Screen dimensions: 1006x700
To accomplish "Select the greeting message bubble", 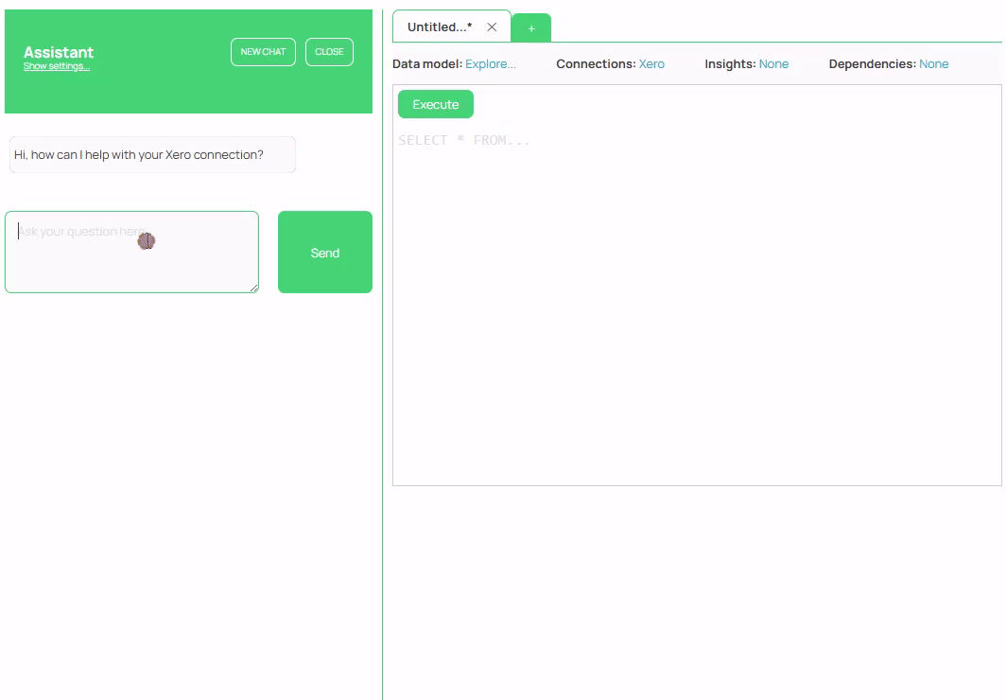I will pyautogui.click(x=151, y=154).
